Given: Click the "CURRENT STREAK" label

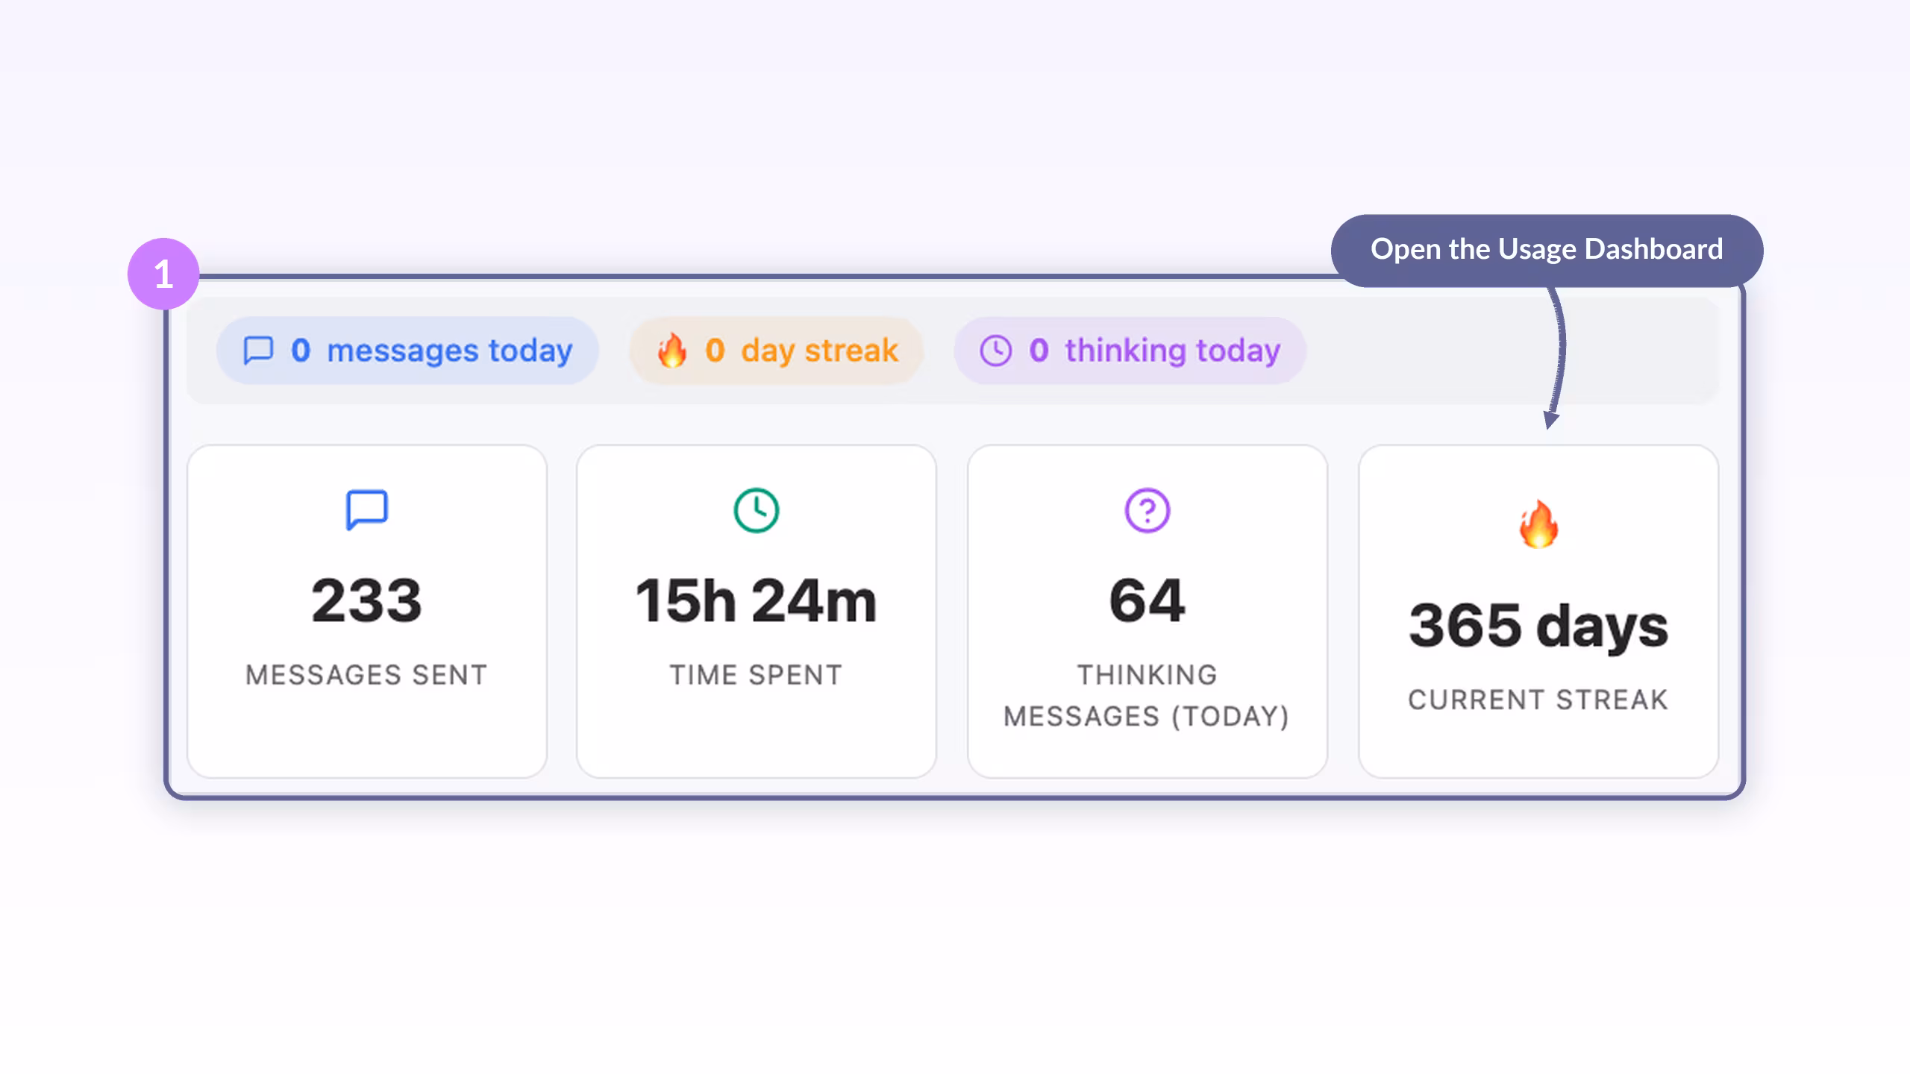Looking at the screenshot, I should point(1538,700).
